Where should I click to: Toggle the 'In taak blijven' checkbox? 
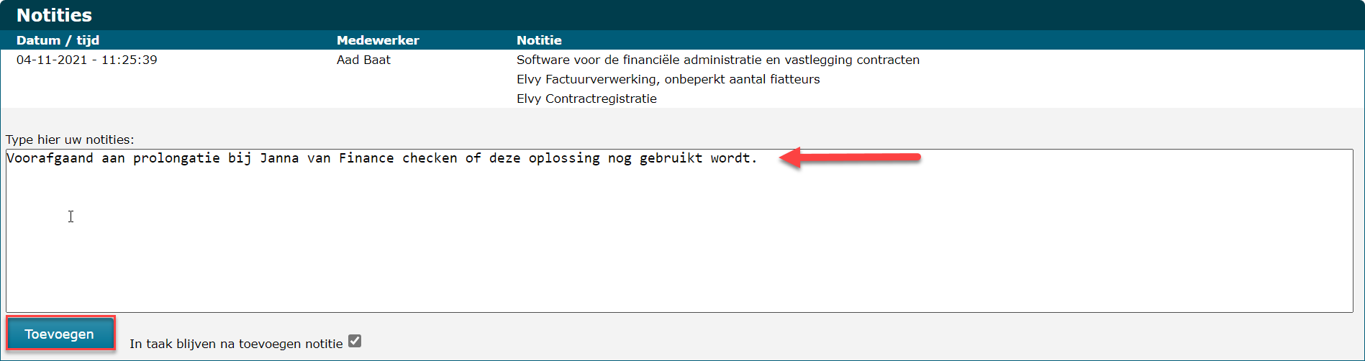(355, 341)
